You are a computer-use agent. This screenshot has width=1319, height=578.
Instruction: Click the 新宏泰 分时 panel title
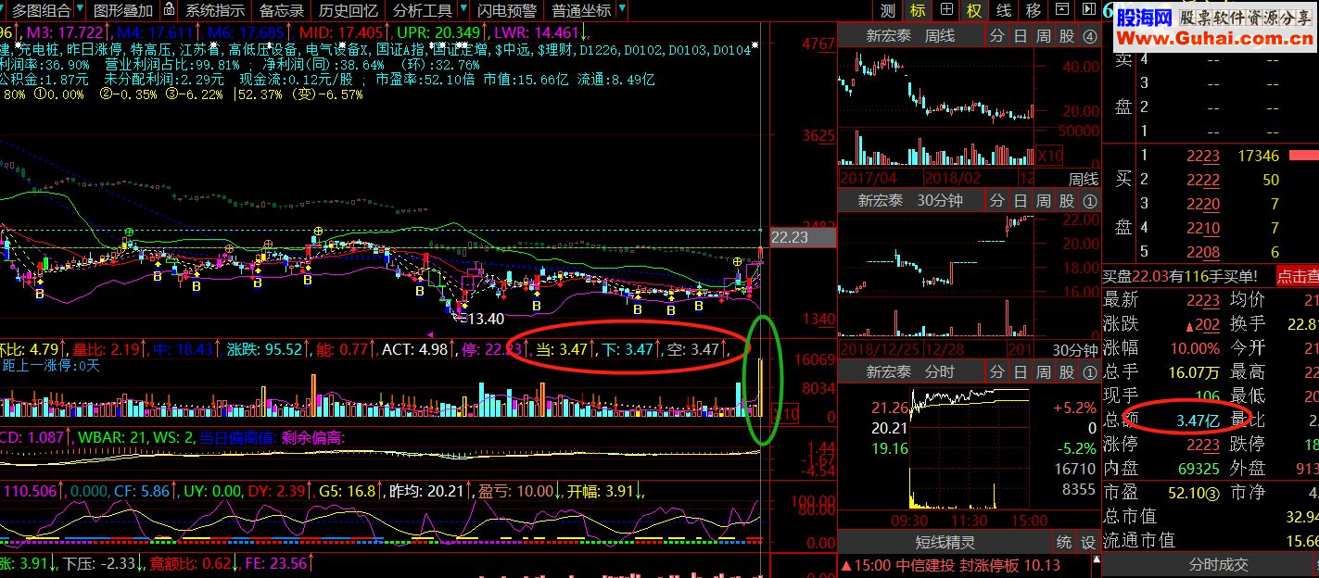pos(910,371)
